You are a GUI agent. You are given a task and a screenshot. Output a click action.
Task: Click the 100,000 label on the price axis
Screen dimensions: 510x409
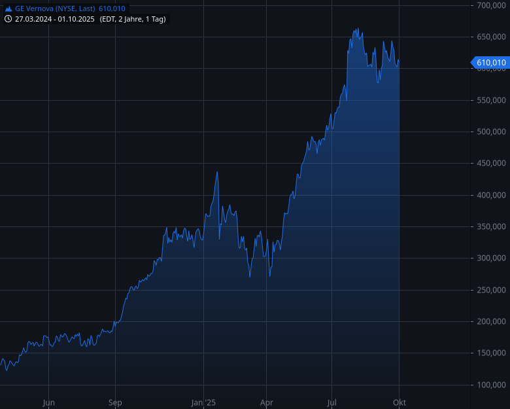tap(490, 385)
